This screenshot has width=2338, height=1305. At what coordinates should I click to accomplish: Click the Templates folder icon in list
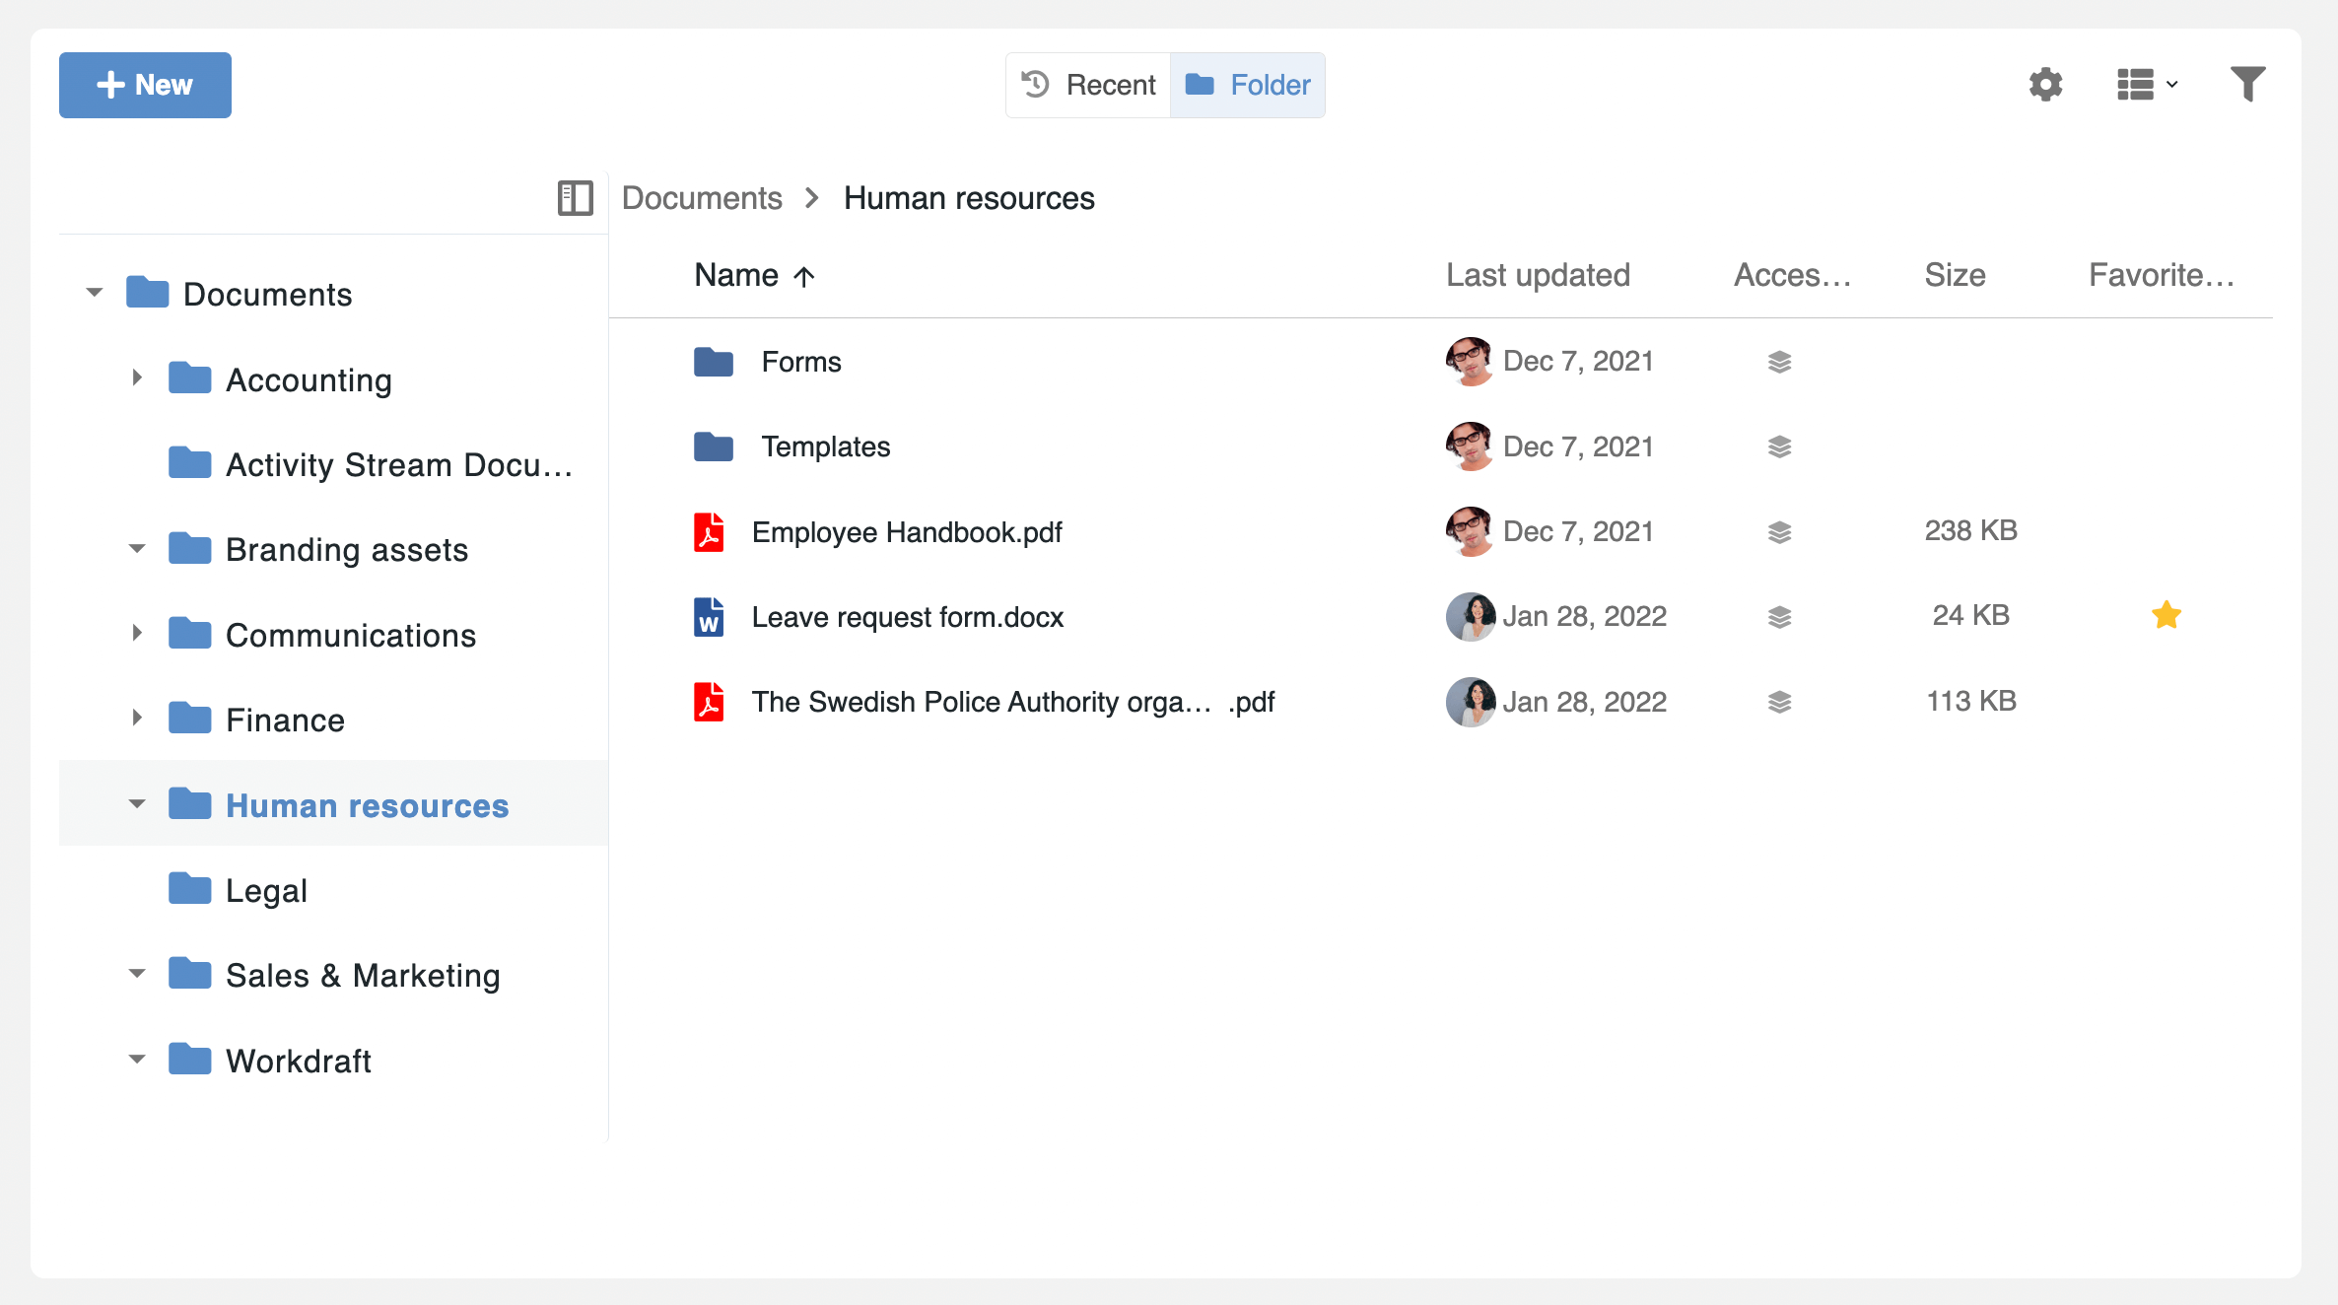coord(714,447)
